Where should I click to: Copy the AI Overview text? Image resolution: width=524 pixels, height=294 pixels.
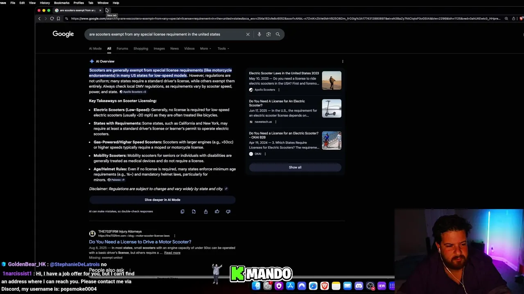point(183,212)
